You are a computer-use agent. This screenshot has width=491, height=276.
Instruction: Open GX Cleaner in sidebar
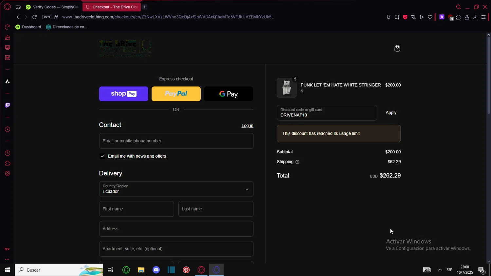point(7,38)
